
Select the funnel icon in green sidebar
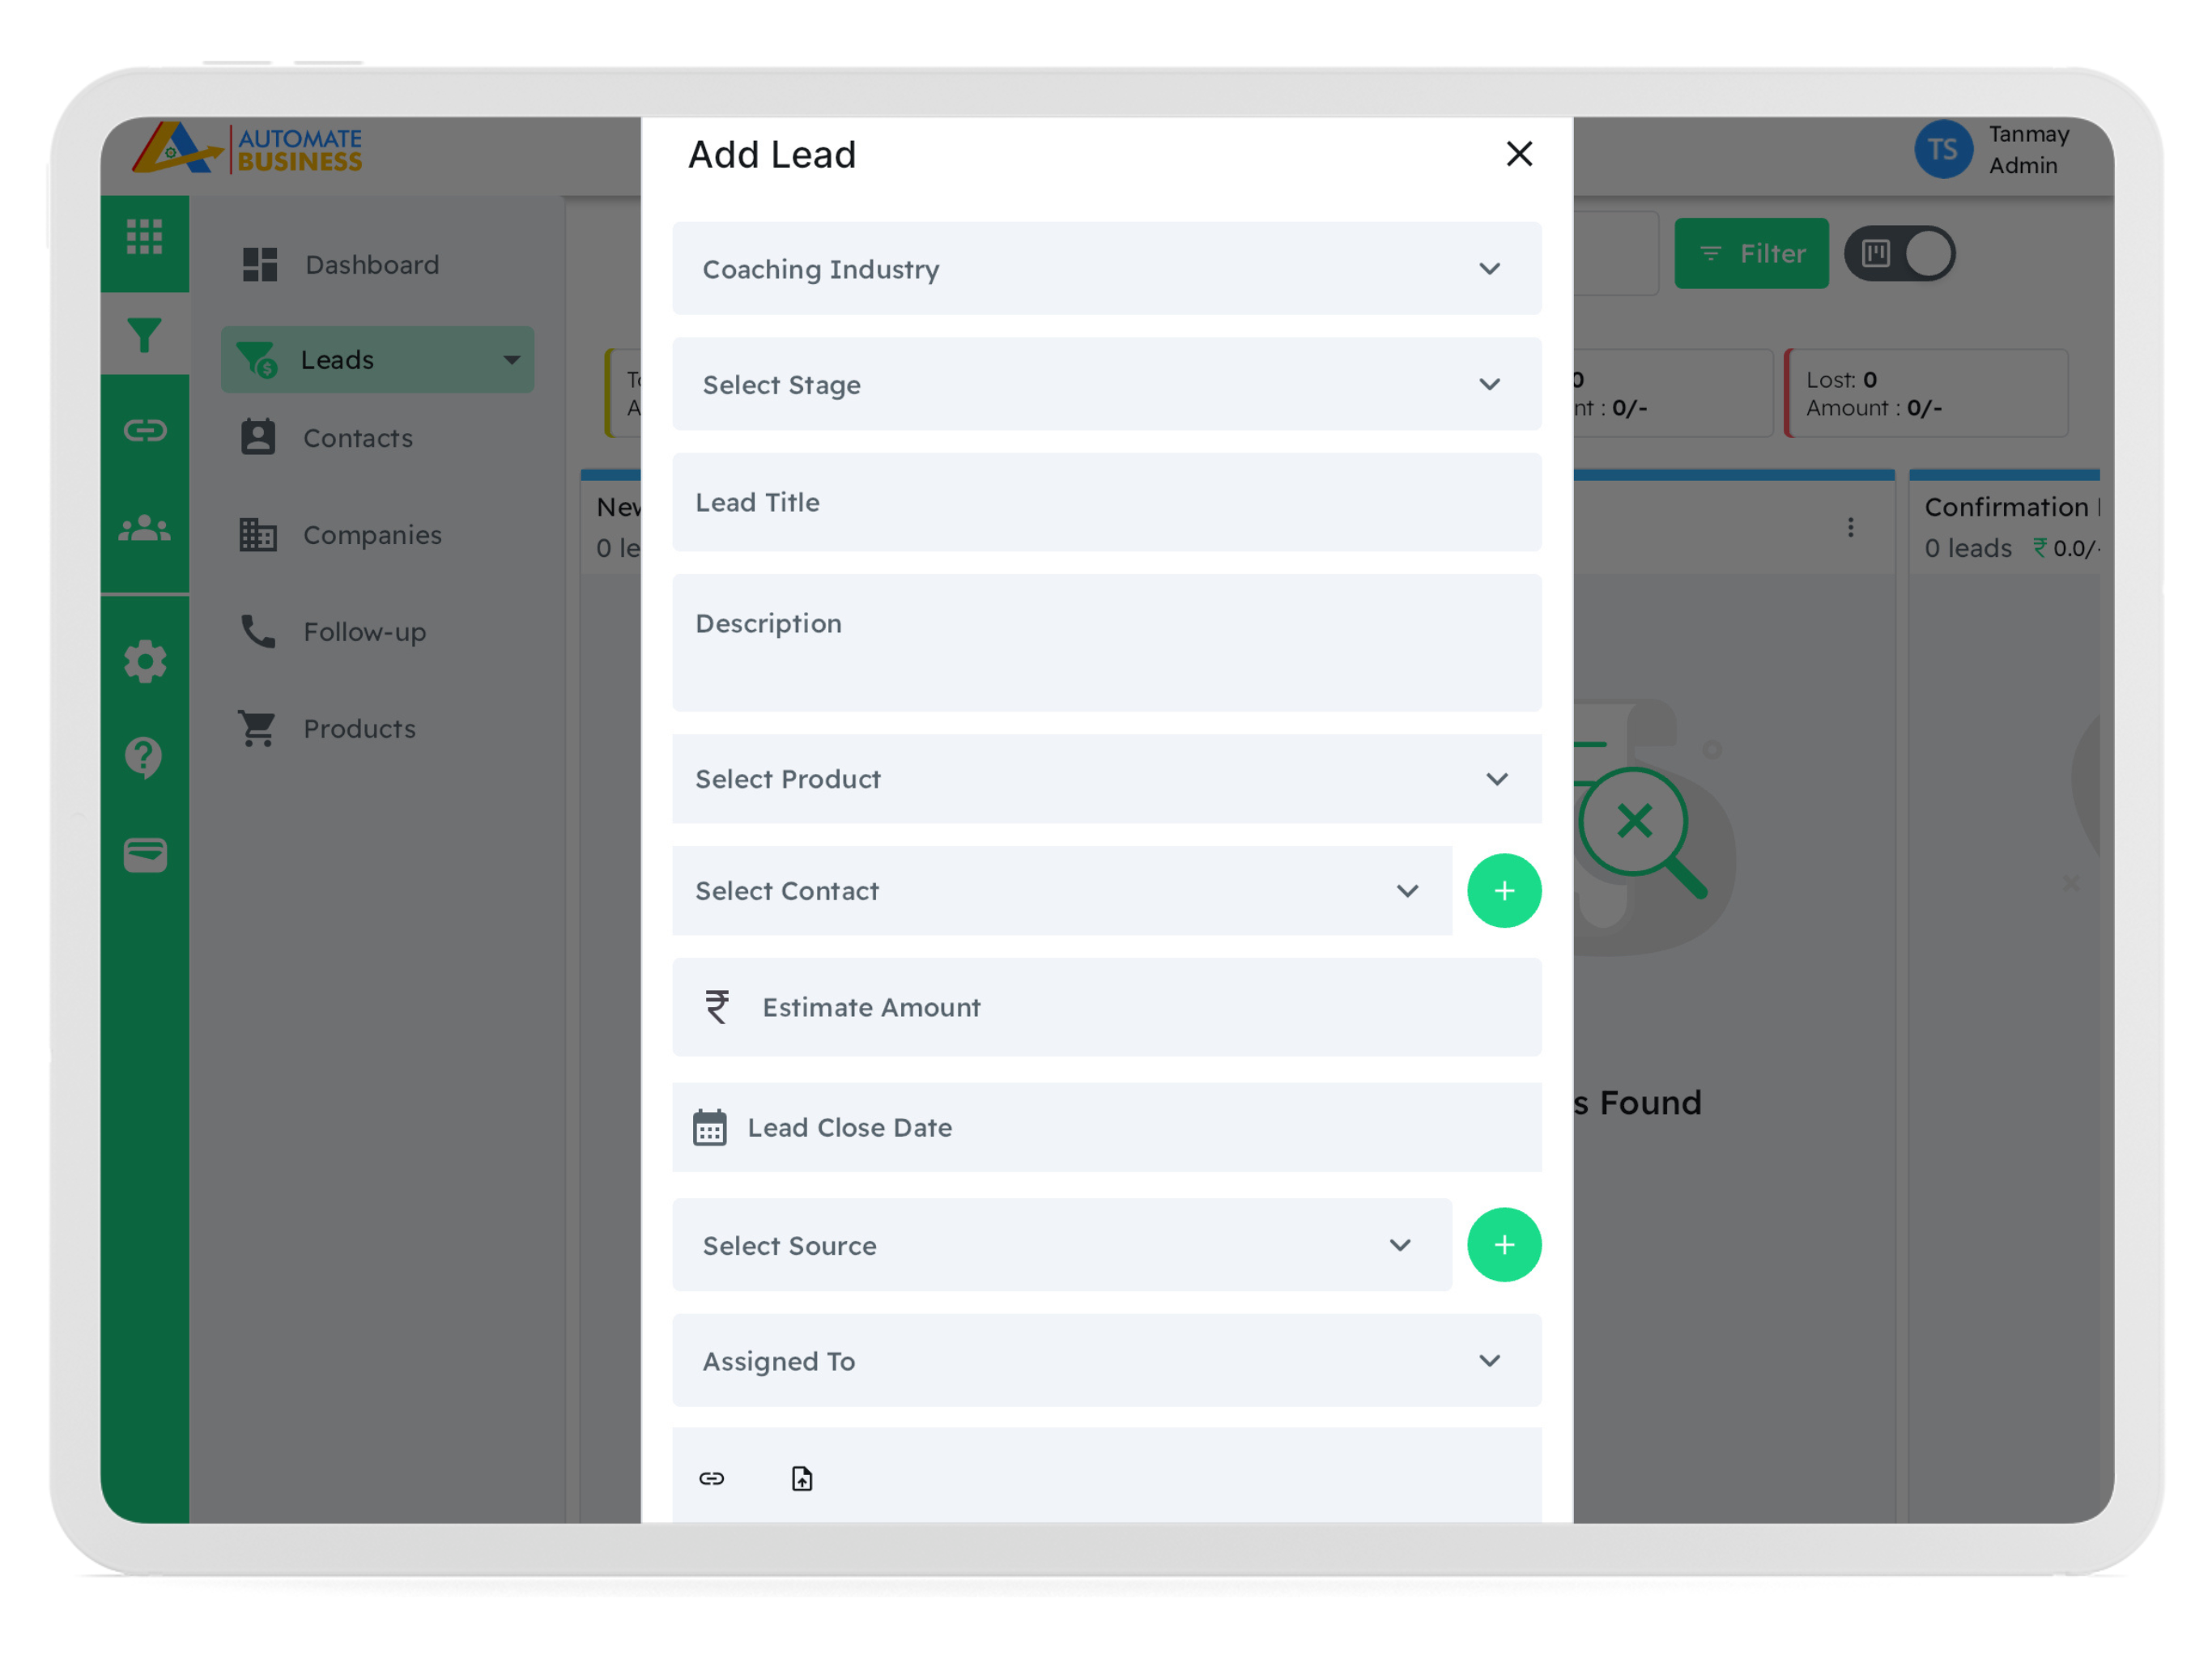pyautogui.click(x=145, y=335)
